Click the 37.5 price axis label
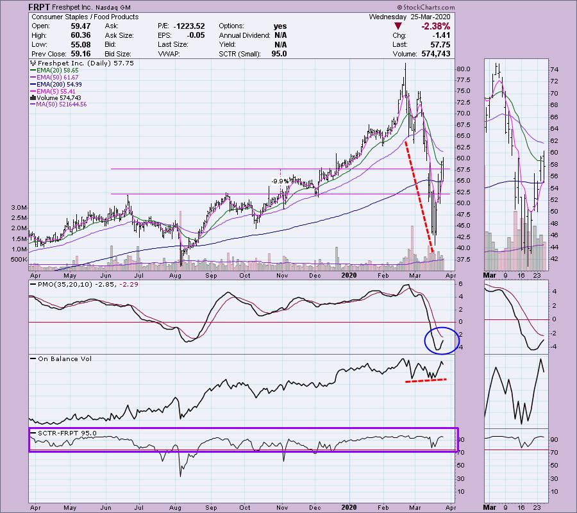The width and height of the screenshot is (577, 513). coord(464,260)
